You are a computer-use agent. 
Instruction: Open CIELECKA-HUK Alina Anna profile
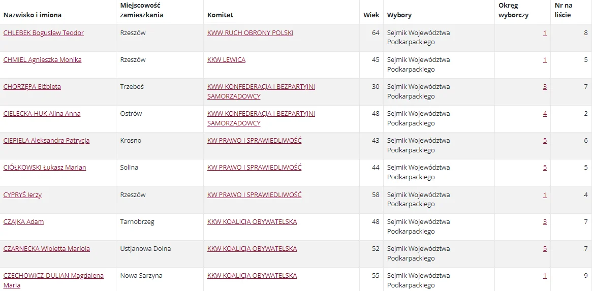point(42,113)
